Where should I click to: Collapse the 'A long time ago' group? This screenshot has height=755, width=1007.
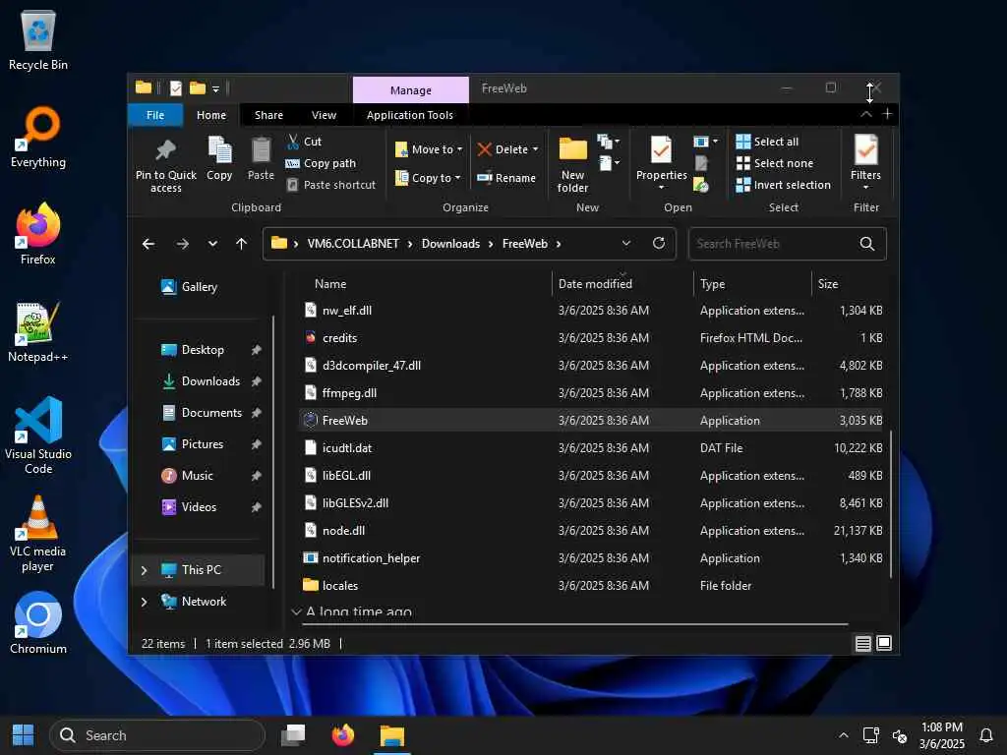pos(296,611)
